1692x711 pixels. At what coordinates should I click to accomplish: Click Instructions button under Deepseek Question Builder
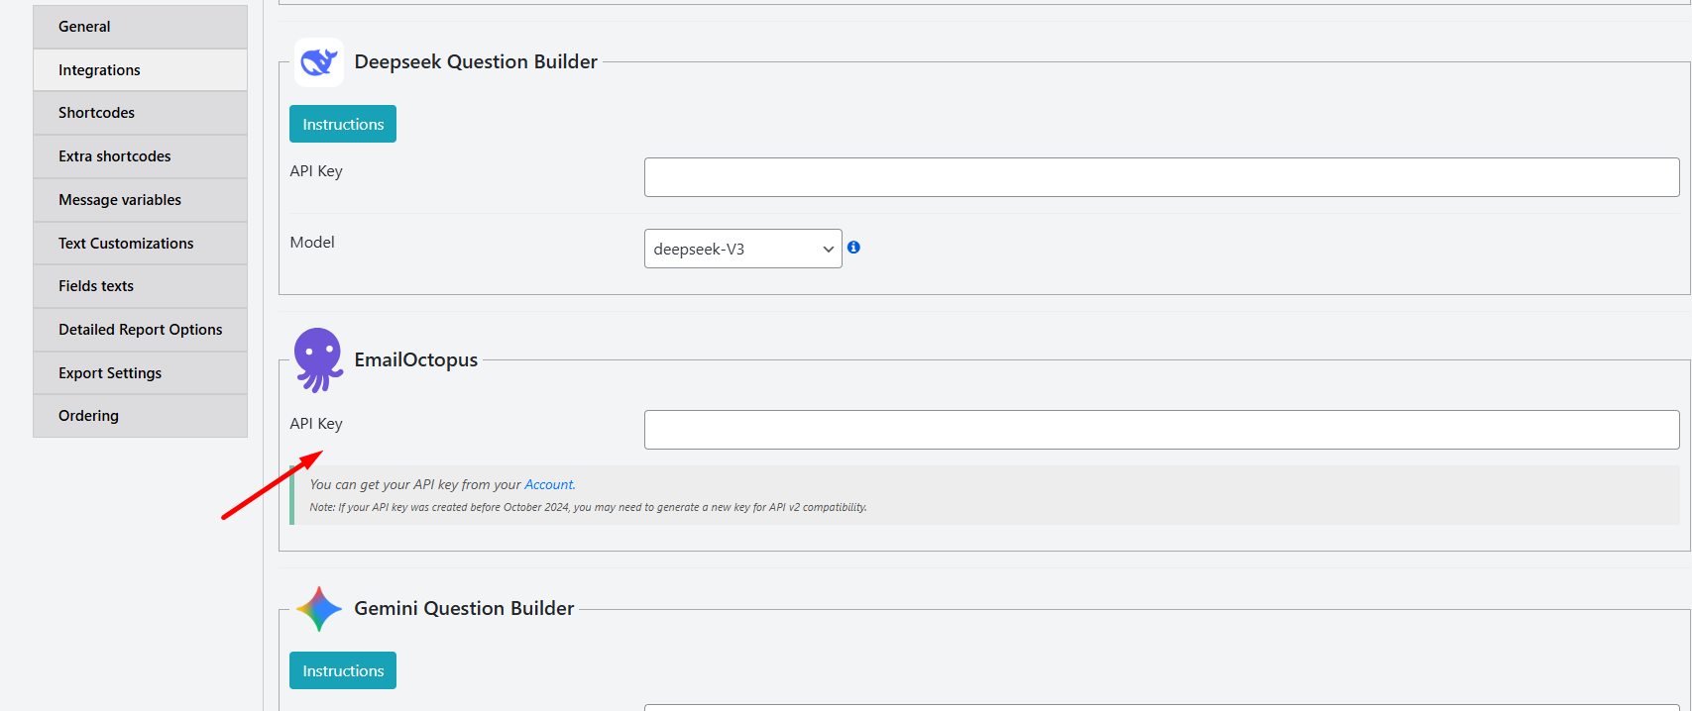click(x=343, y=124)
